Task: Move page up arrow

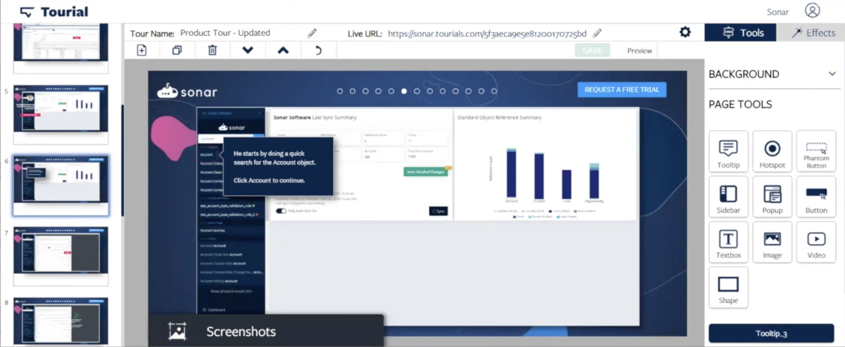Action: (283, 50)
